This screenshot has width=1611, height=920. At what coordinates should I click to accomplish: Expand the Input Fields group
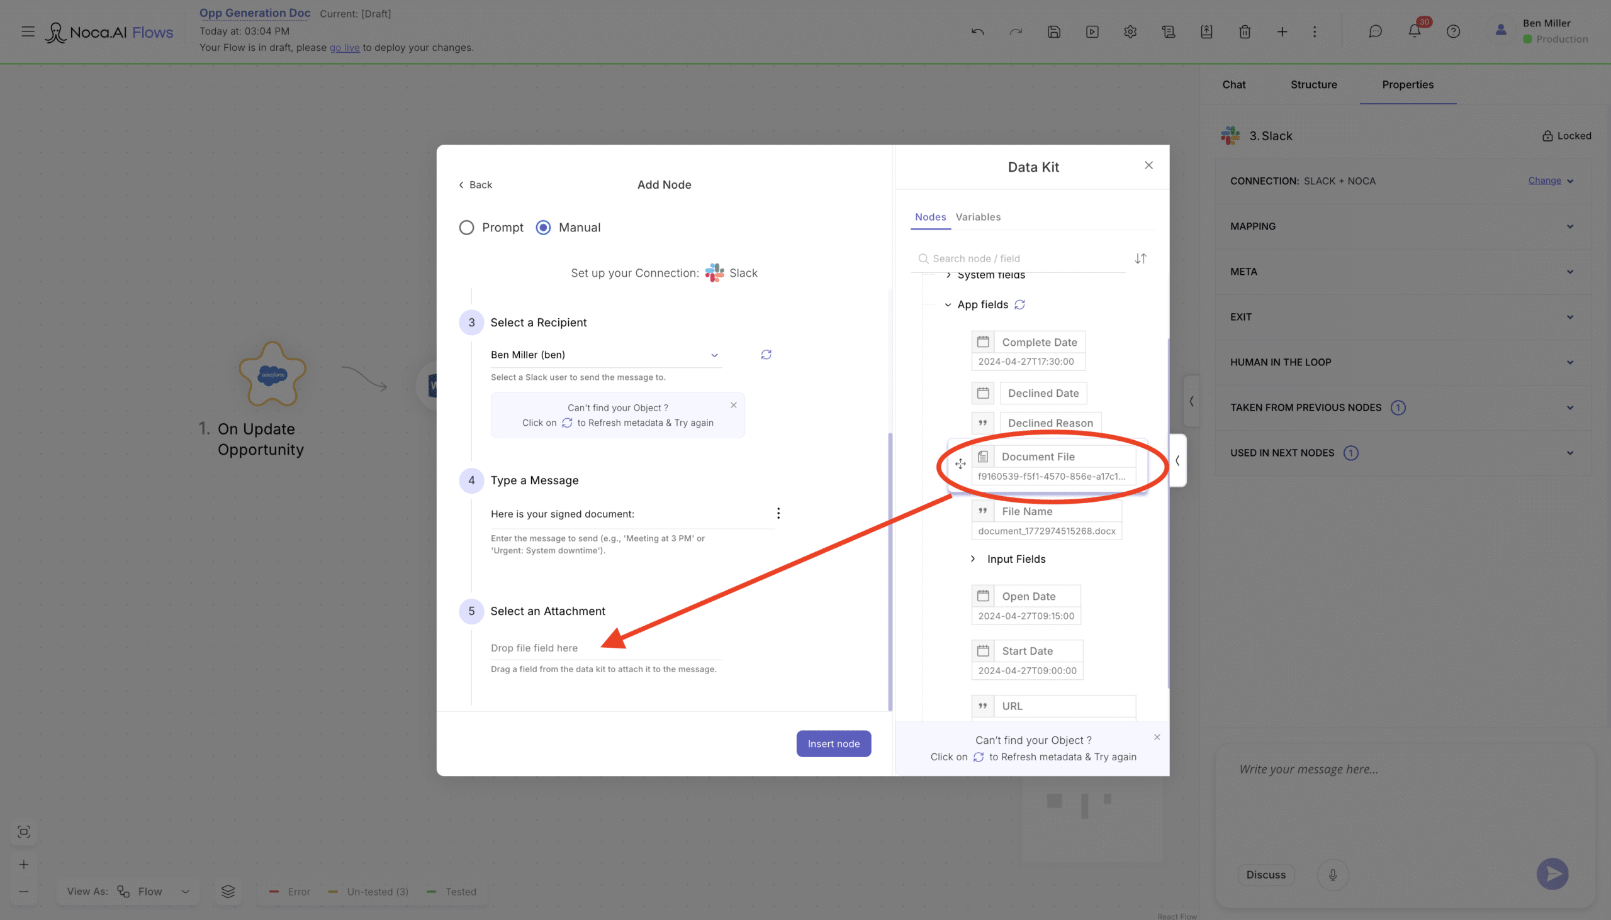point(972,559)
